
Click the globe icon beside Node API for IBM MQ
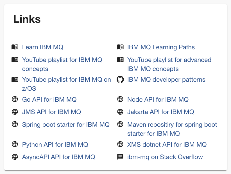point(120,99)
